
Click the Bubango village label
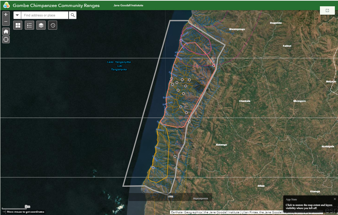click(221, 144)
